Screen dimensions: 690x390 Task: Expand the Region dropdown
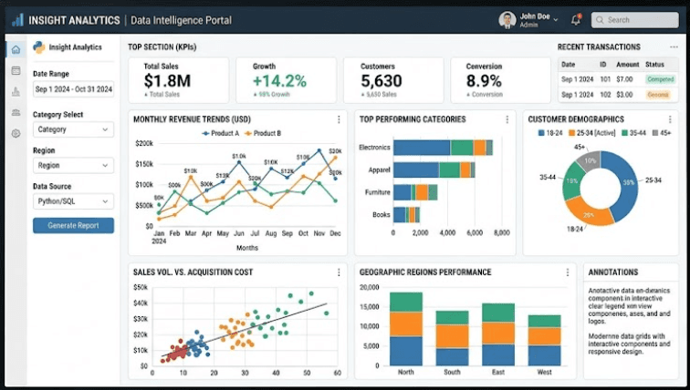pyautogui.click(x=74, y=166)
